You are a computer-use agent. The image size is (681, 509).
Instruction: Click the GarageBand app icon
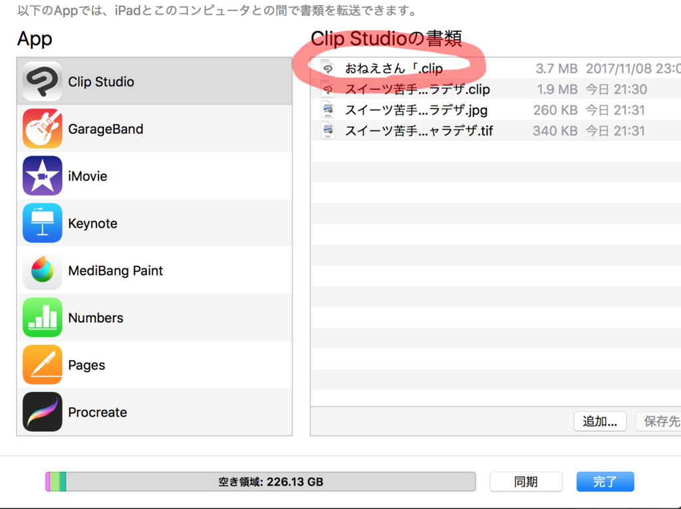point(43,129)
